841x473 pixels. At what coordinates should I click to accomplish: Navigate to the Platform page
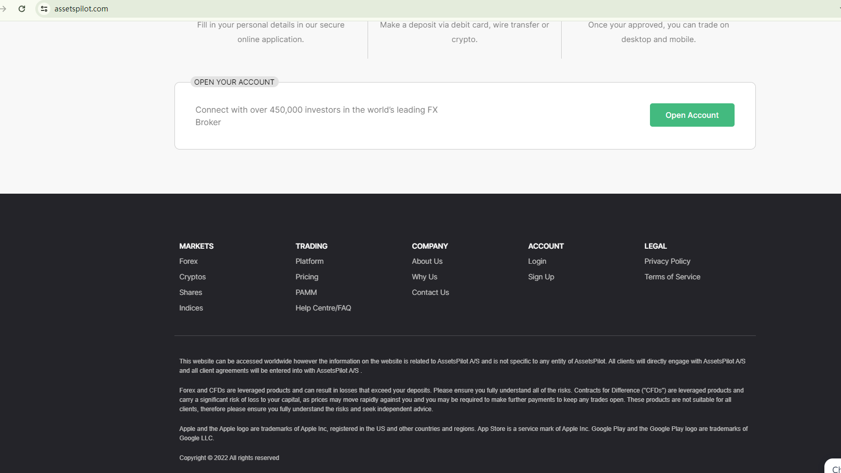[x=309, y=261]
